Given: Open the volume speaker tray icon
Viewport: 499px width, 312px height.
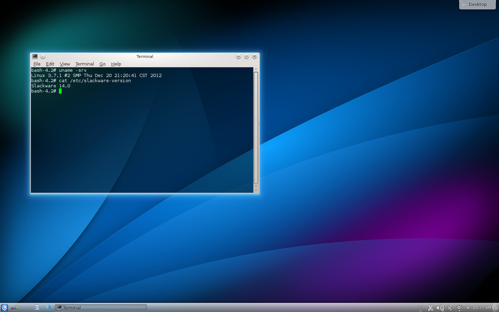Looking at the screenshot, I should click(x=440, y=308).
